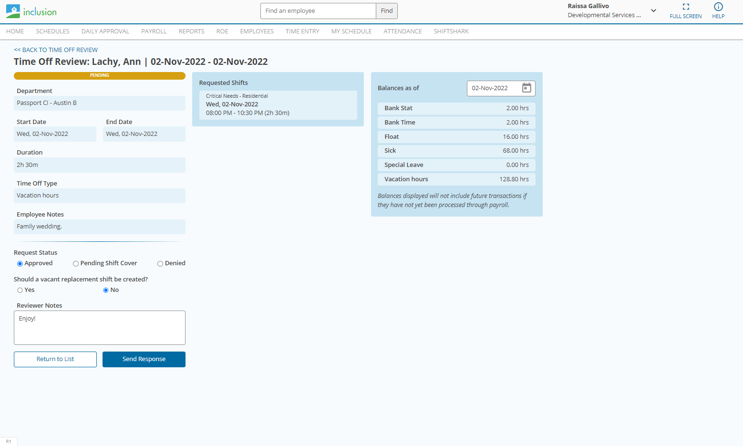Image resolution: width=743 pixels, height=446 pixels.
Task: Click the Developmental Services organization name
Action: [604, 15]
